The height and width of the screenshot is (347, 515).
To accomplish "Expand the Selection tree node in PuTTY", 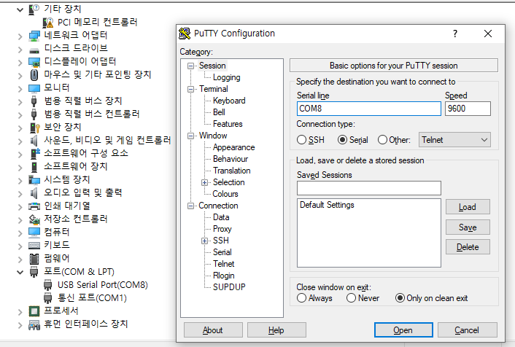I will 205,182.
